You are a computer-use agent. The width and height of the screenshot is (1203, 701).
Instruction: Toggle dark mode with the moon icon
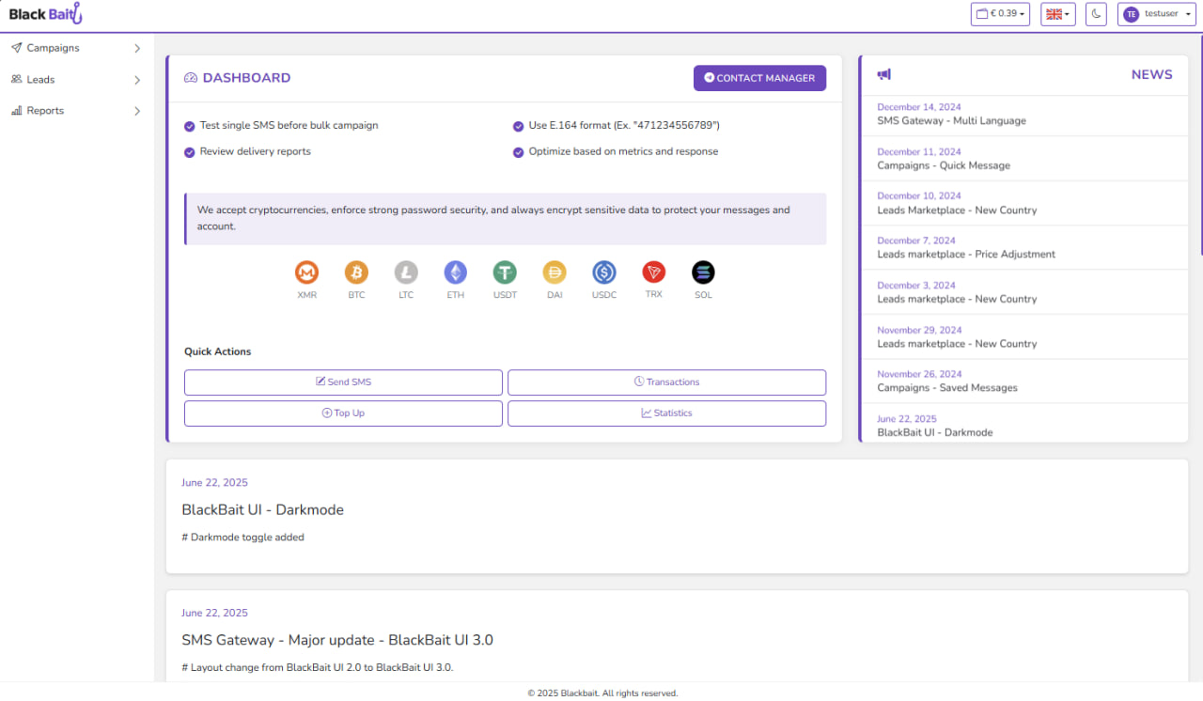tap(1095, 13)
